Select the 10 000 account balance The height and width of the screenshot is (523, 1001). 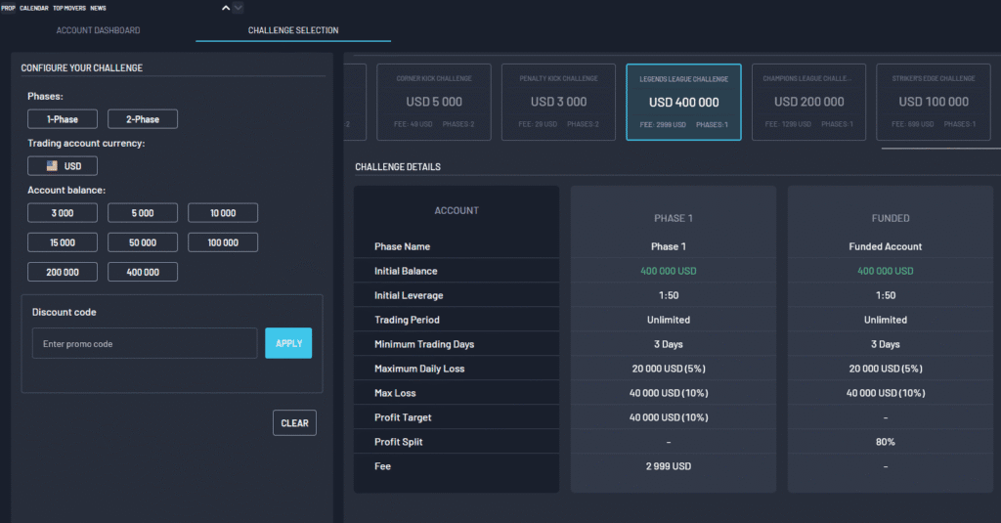point(223,213)
